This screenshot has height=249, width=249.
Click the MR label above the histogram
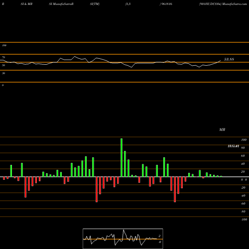point(222,129)
